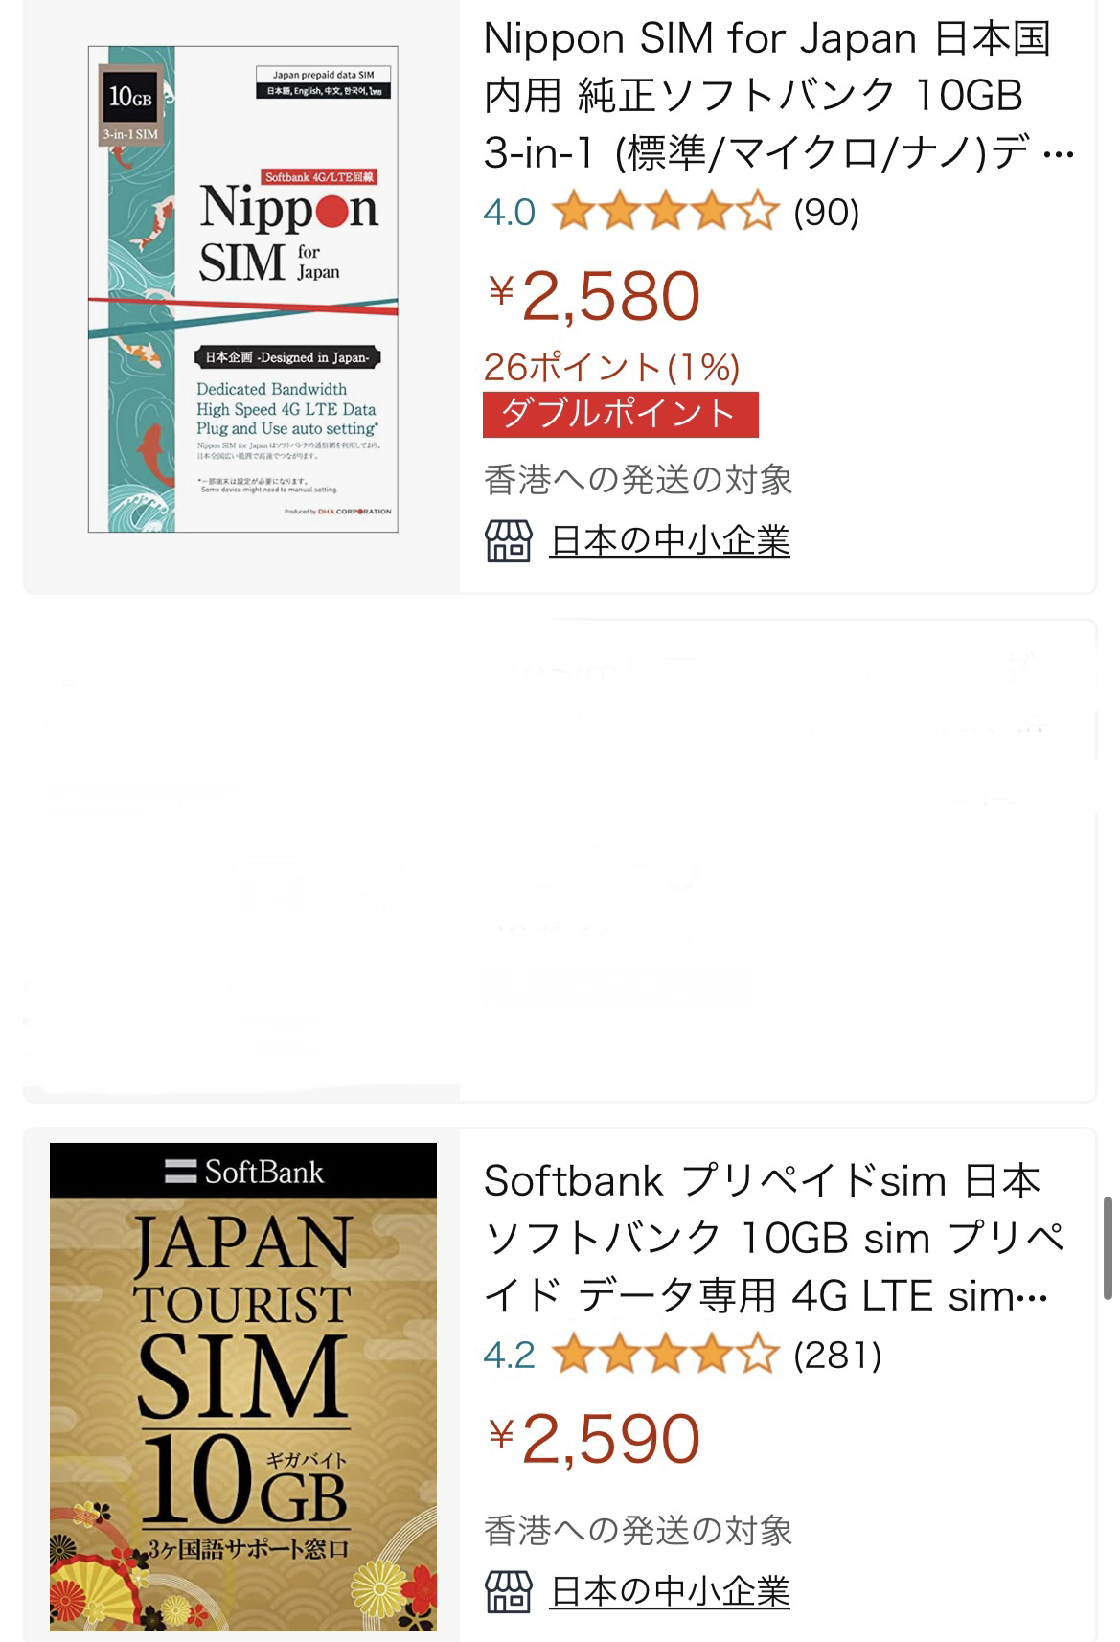The width and height of the screenshot is (1120, 1642).
Task: Click the 4.0 rating number
Action: pos(510,213)
